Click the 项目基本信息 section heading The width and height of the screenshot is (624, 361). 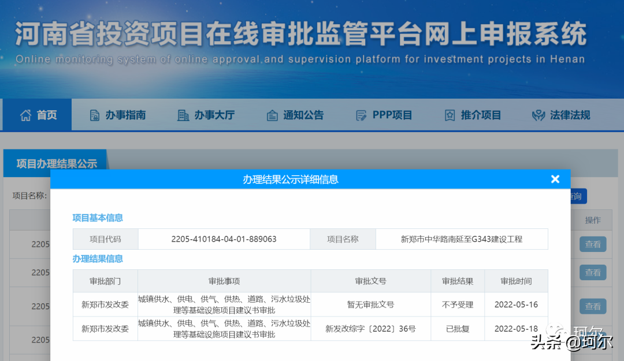tap(98, 217)
